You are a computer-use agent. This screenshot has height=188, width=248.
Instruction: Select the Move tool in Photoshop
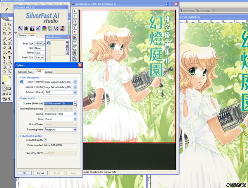[9, 24]
